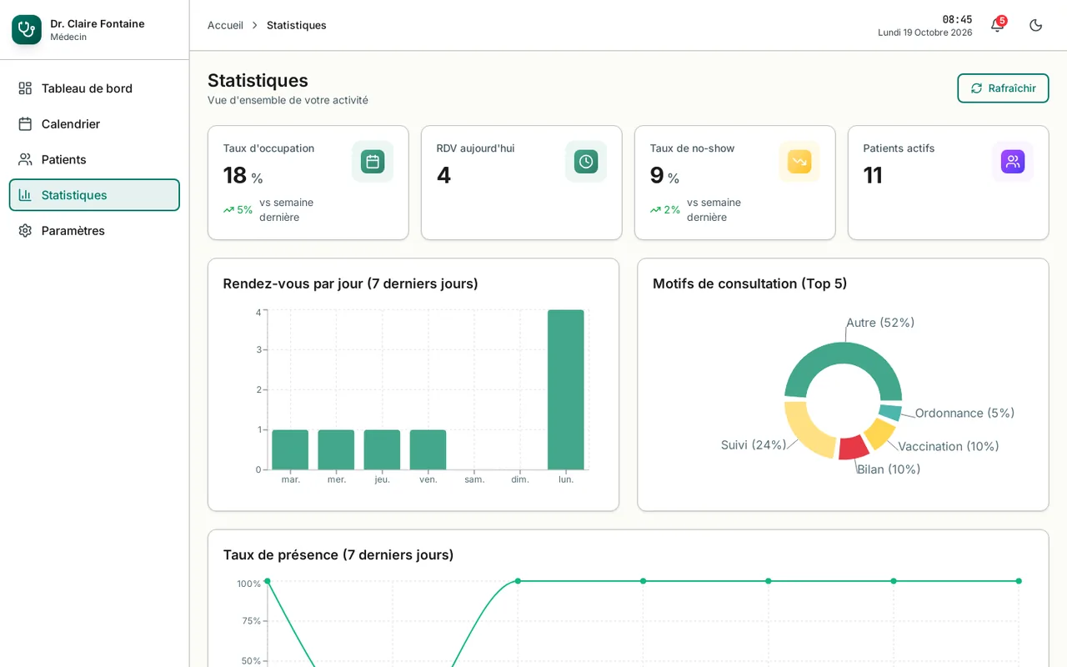
Task: Click the RDV aujourd'hui clock icon
Action: (x=586, y=162)
